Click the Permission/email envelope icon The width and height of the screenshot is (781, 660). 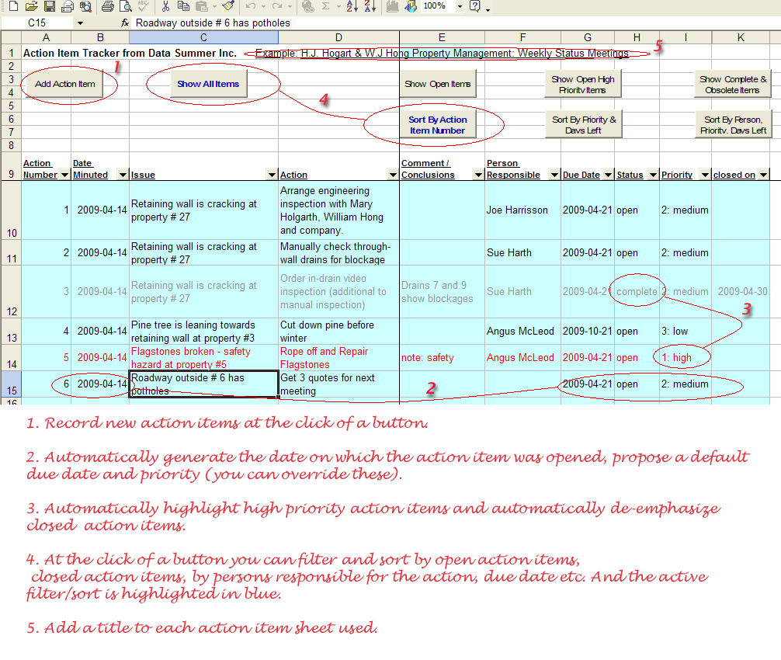click(x=68, y=6)
